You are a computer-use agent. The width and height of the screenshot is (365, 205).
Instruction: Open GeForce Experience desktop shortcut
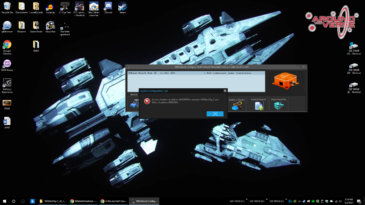click(7, 84)
